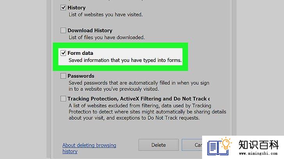The height and width of the screenshot is (159, 284).
Task: Click the book and lightbulb logo
Action: [x=219, y=147]
